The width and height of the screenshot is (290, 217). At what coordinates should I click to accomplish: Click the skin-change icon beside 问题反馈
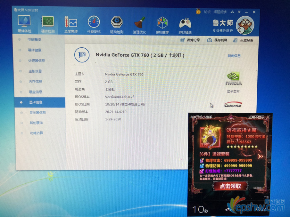232,12
